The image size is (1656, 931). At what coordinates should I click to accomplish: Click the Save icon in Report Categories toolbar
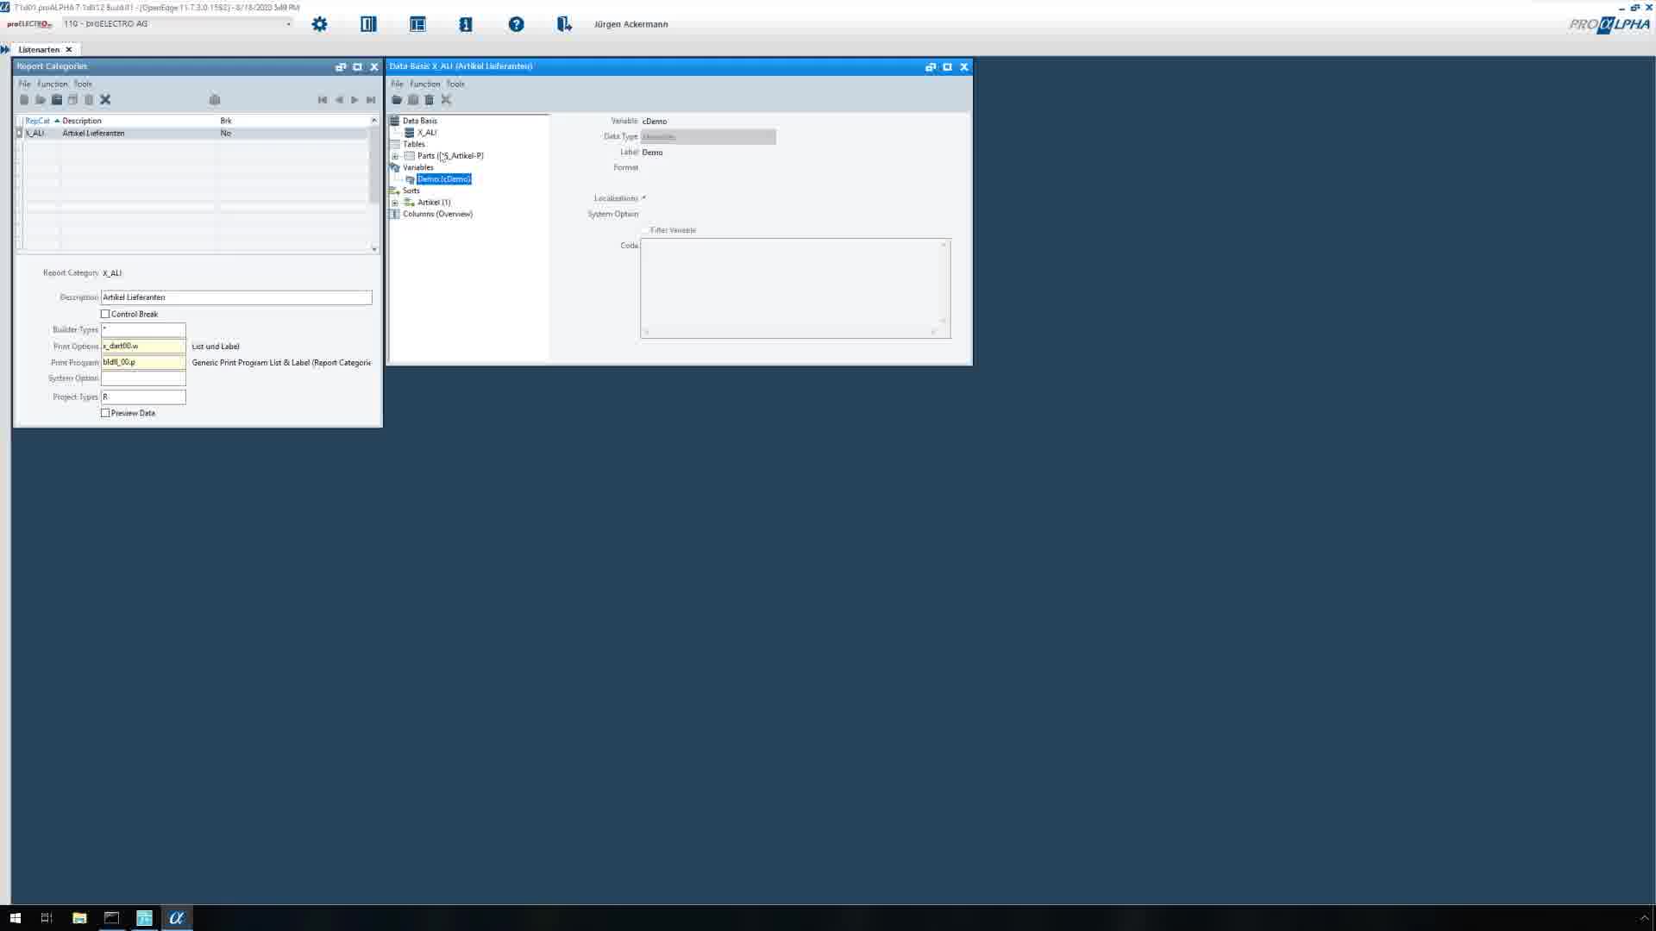[57, 100]
